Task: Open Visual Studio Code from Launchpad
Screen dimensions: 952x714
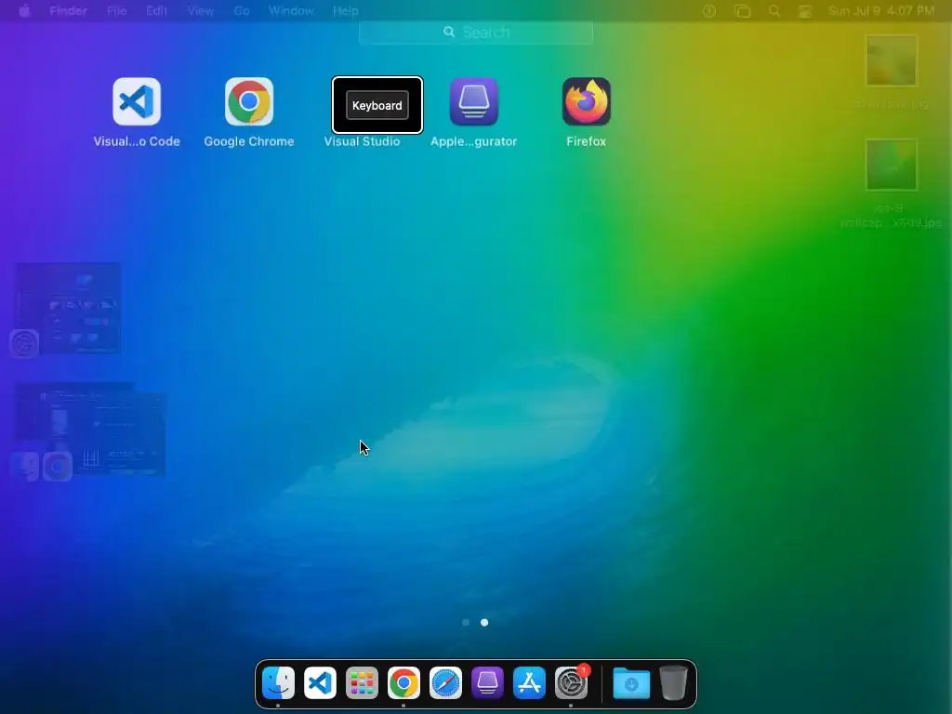Action: (137, 101)
